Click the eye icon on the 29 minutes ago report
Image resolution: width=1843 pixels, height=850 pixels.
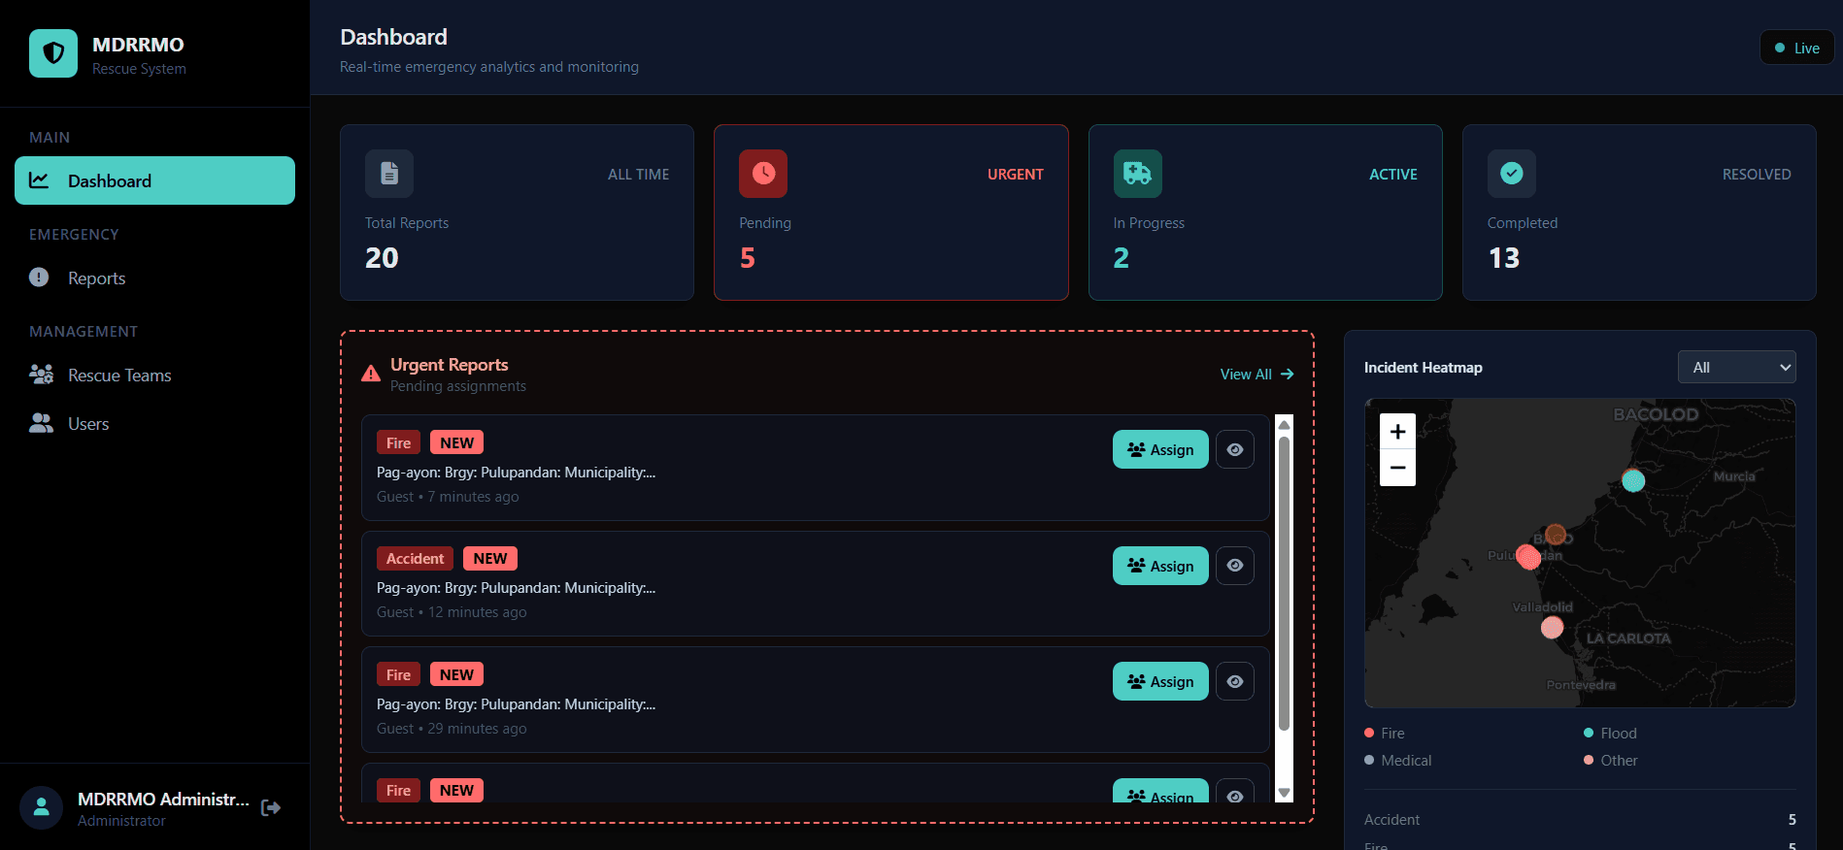[1235, 681]
